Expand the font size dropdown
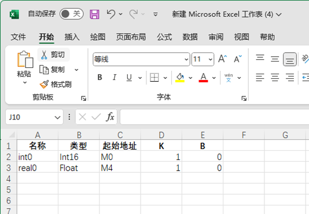Screen dimensions: 309x214 pos(211,59)
